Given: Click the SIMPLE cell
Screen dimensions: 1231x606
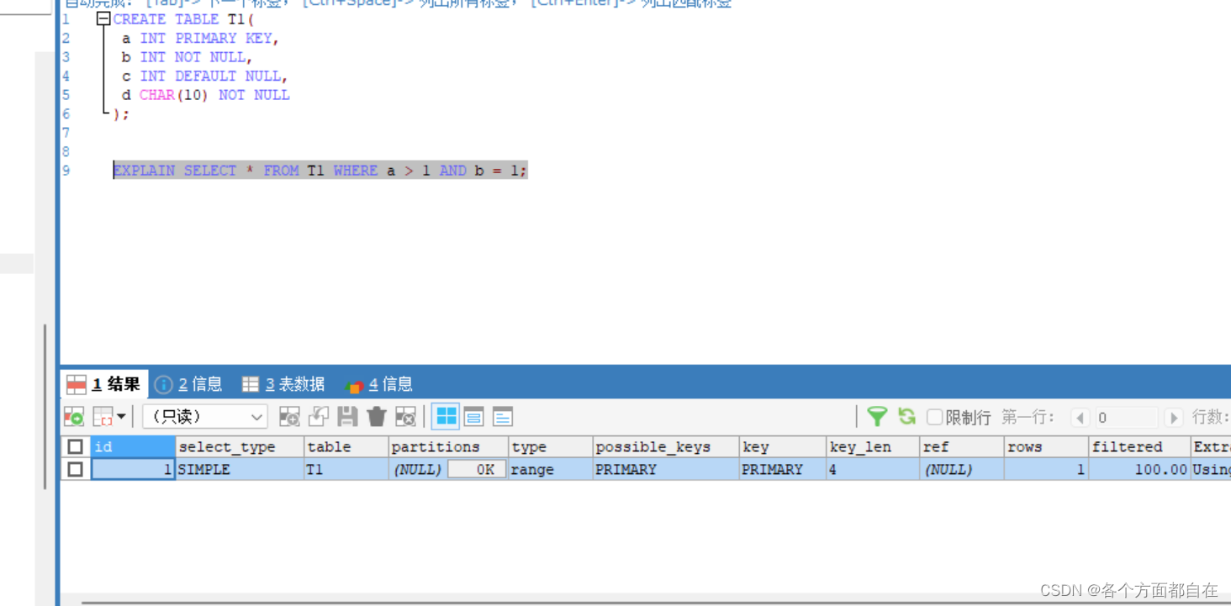Looking at the screenshot, I should click(x=240, y=469).
